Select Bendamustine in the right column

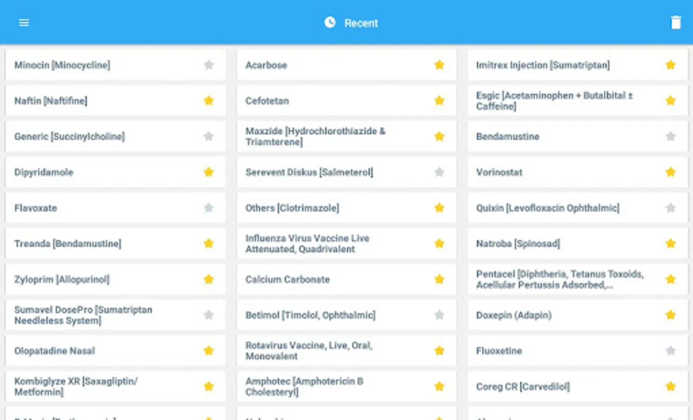[x=578, y=136]
